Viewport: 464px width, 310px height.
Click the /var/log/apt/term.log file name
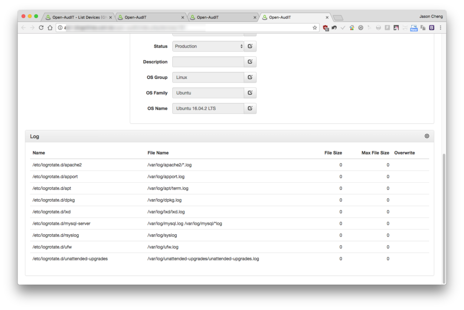168,188
